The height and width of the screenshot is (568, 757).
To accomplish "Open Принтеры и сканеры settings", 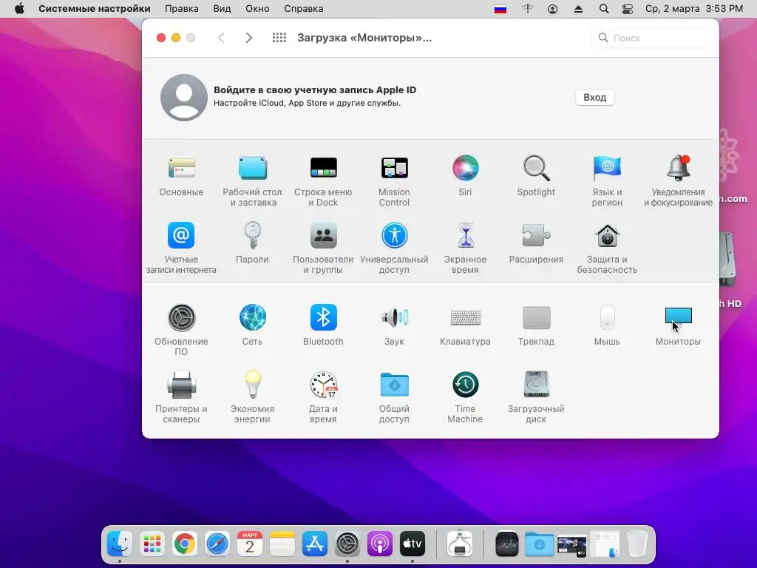I will click(x=181, y=397).
